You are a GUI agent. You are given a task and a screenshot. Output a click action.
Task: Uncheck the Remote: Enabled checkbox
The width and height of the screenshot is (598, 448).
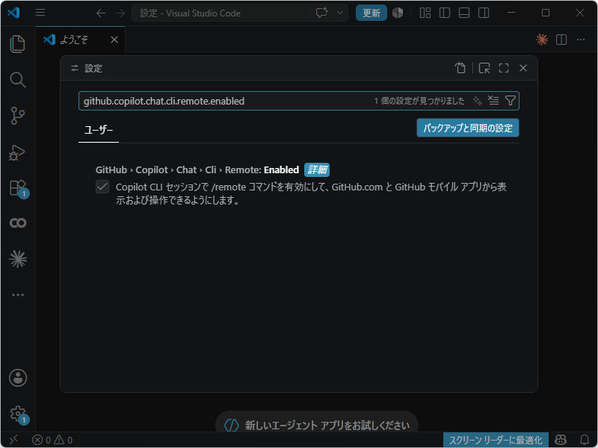pos(102,187)
